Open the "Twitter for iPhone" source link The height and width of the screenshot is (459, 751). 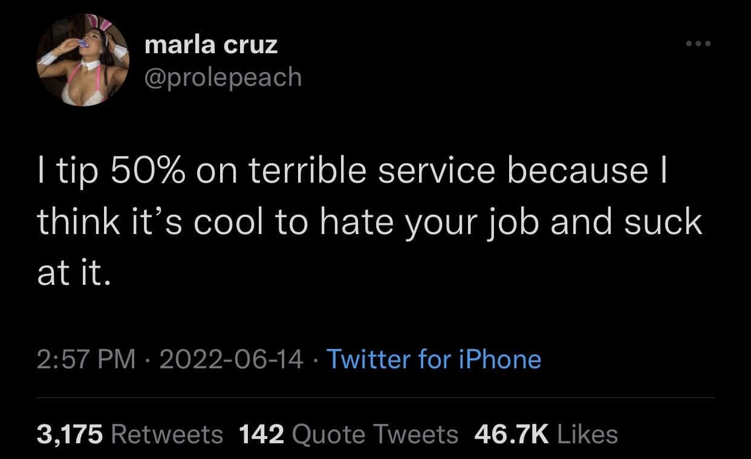coord(434,360)
